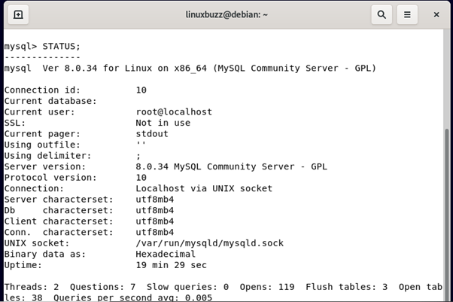Click the 'Db characterset:' label
Viewport: 453px width, 302px height.
click(x=59, y=210)
